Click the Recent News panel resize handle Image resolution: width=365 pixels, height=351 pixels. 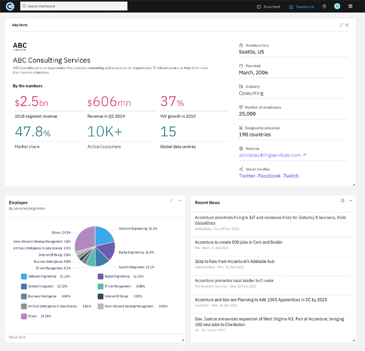click(x=354, y=340)
